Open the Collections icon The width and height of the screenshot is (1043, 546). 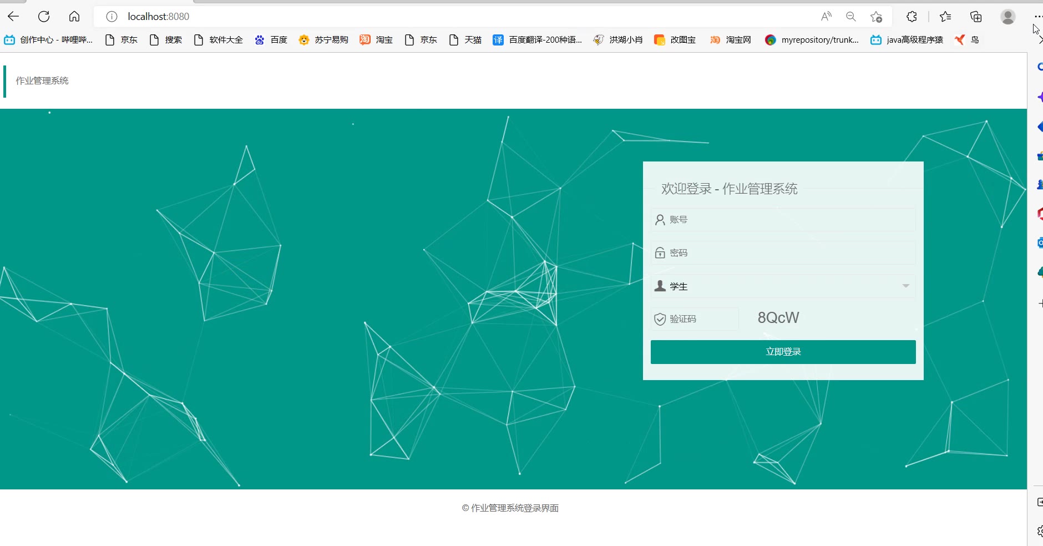976,17
